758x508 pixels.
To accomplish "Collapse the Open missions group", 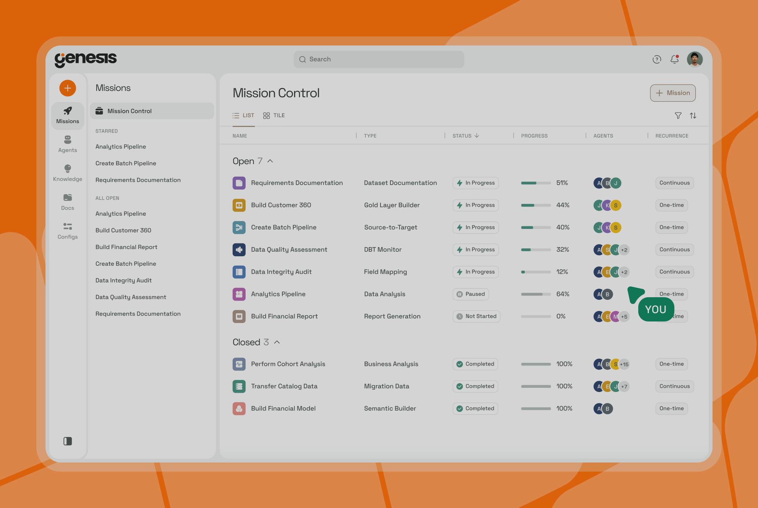I will coord(270,161).
